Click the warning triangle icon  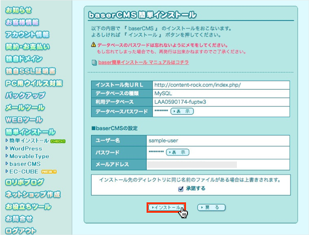coord(93,45)
